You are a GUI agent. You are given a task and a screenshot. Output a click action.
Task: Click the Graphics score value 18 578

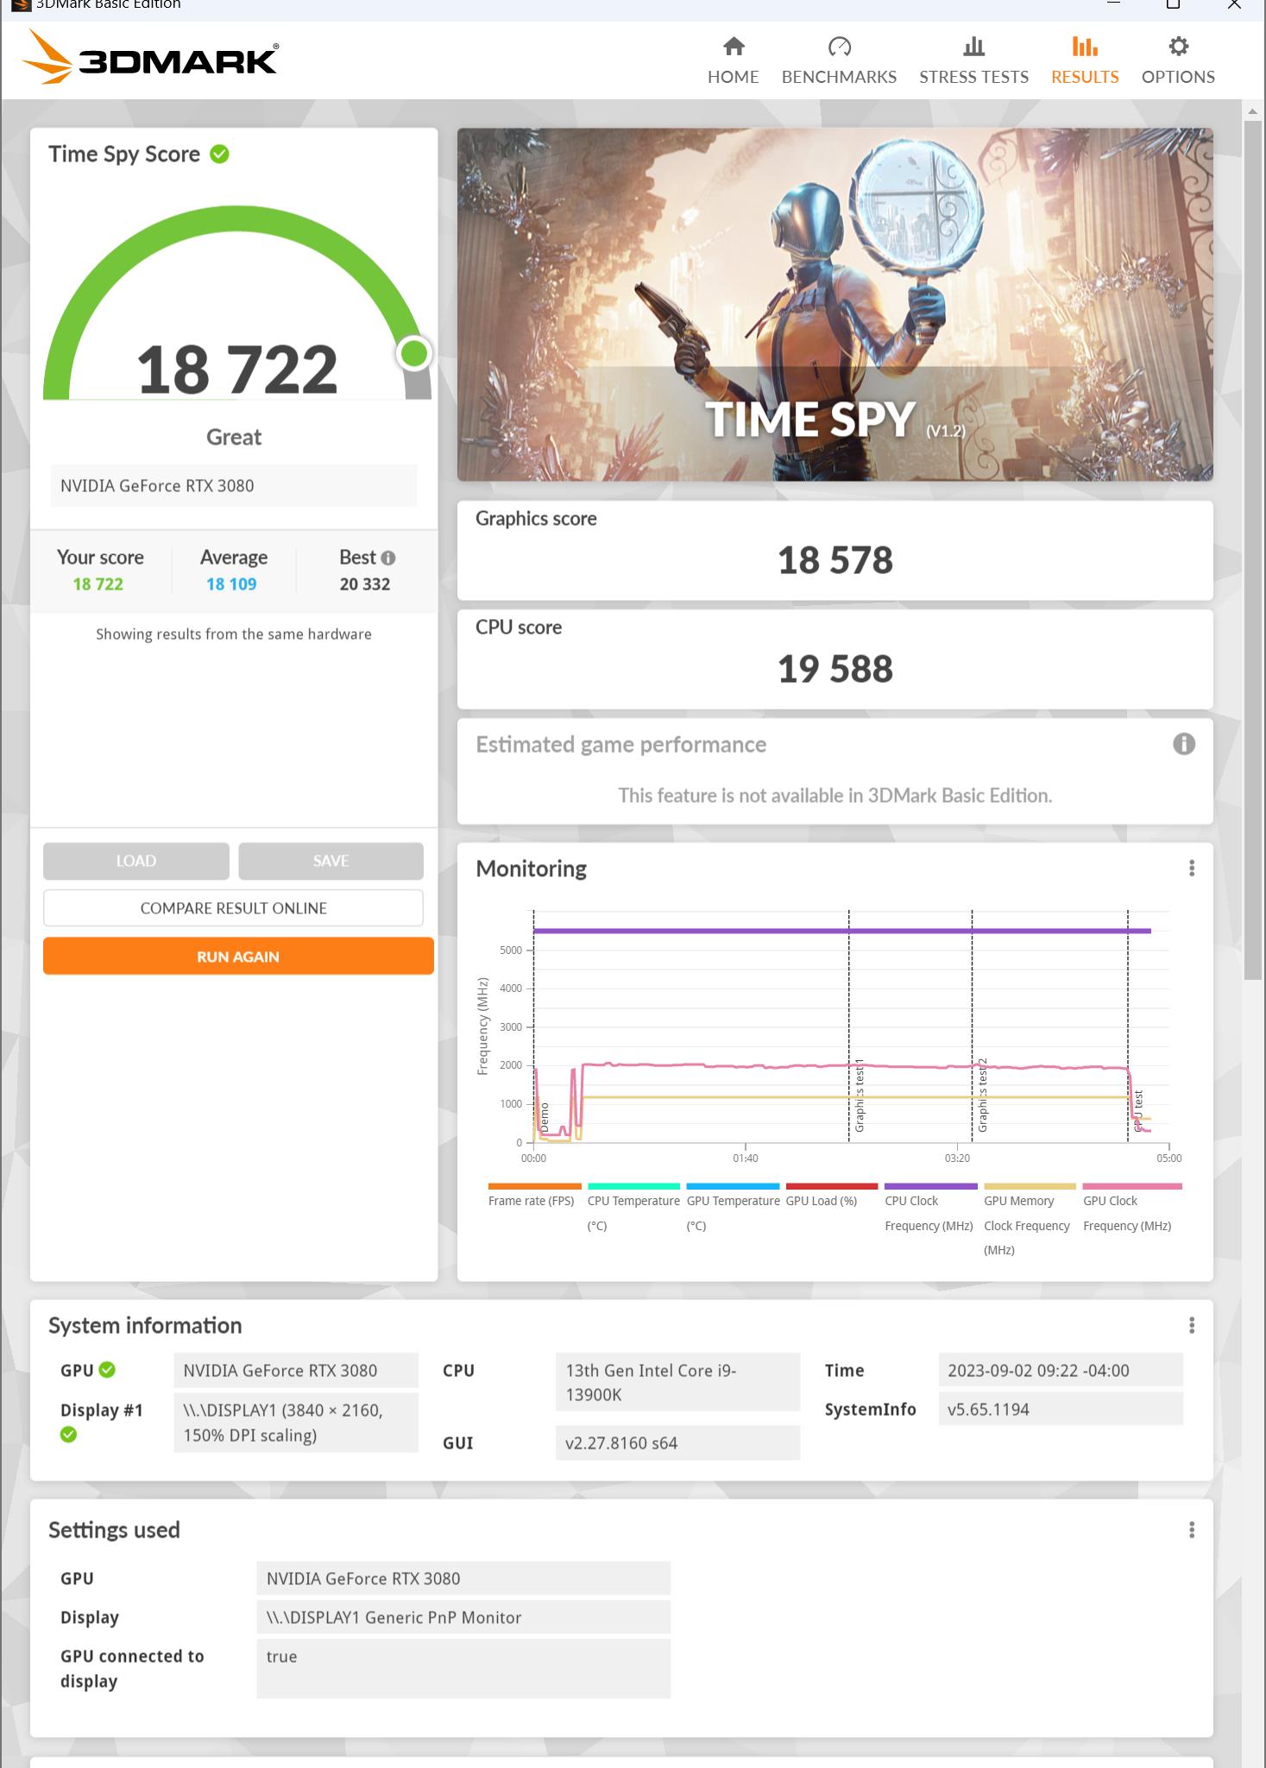[835, 560]
